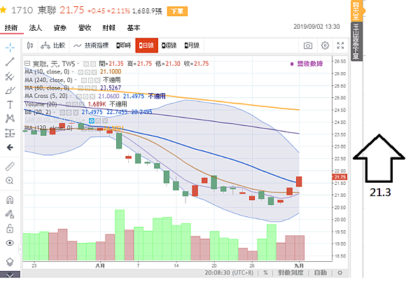Toggle magnet mode in the sidebar

click(x=10, y=199)
